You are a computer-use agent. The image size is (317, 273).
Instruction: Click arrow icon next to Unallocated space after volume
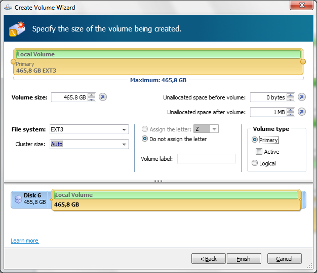pos(302,112)
